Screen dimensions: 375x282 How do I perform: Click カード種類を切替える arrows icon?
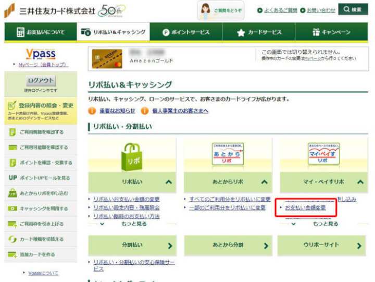12,239
